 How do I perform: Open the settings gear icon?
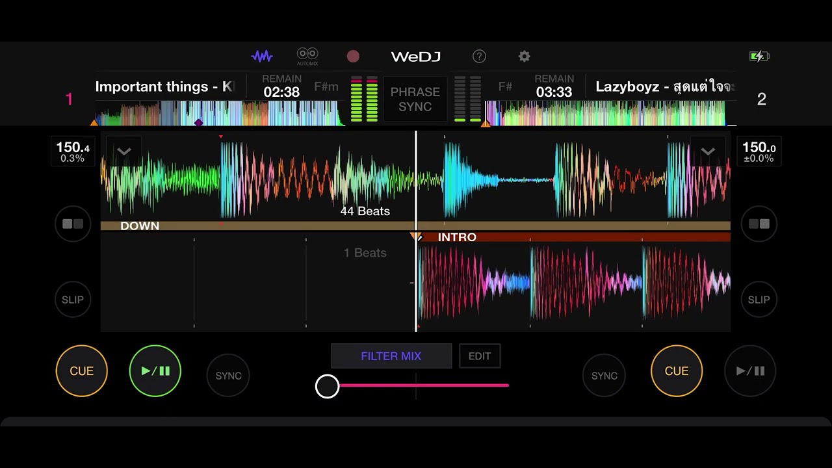pyautogui.click(x=525, y=57)
